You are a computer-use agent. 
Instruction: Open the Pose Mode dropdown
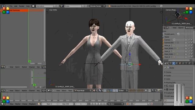[83, 90]
